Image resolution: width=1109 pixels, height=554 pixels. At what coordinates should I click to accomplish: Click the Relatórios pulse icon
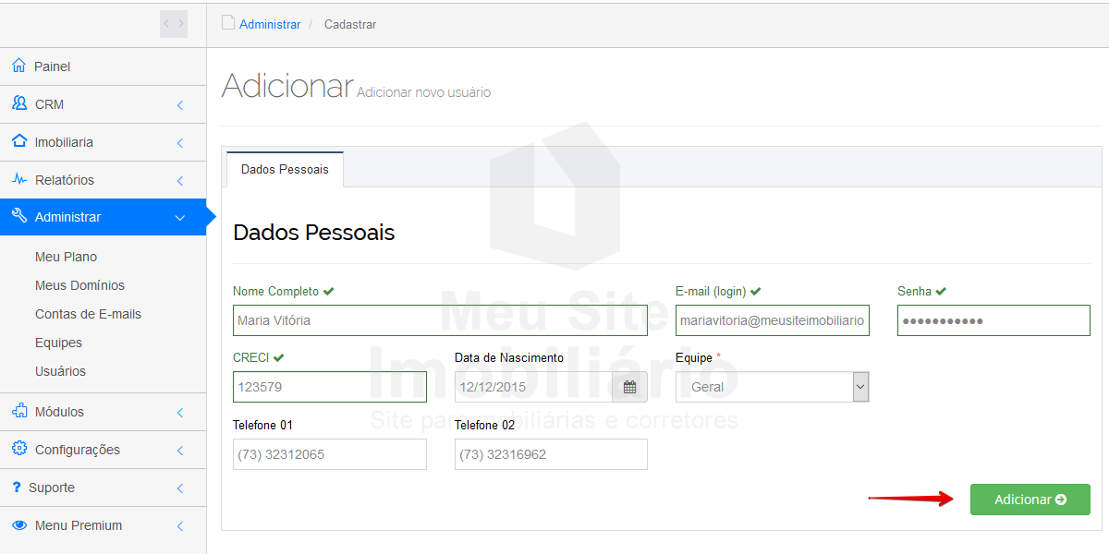click(x=19, y=180)
